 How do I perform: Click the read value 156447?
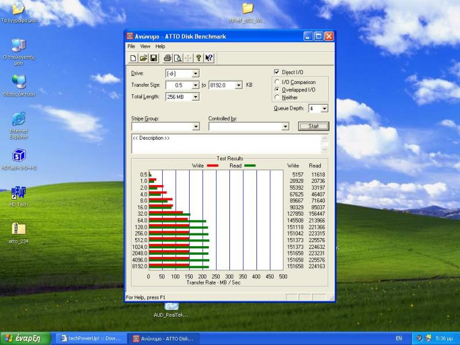[x=317, y=213]
